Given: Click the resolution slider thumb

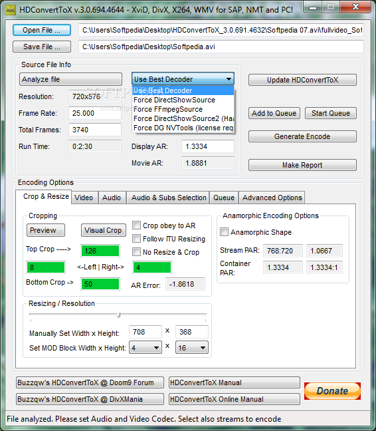Looking at the screenshot, I should pyautogui.click(x=118, y=315).
